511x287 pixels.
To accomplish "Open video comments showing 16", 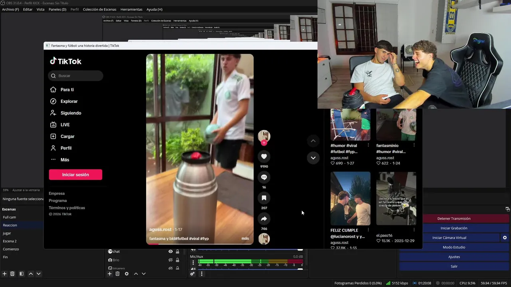I will point(264,177).
